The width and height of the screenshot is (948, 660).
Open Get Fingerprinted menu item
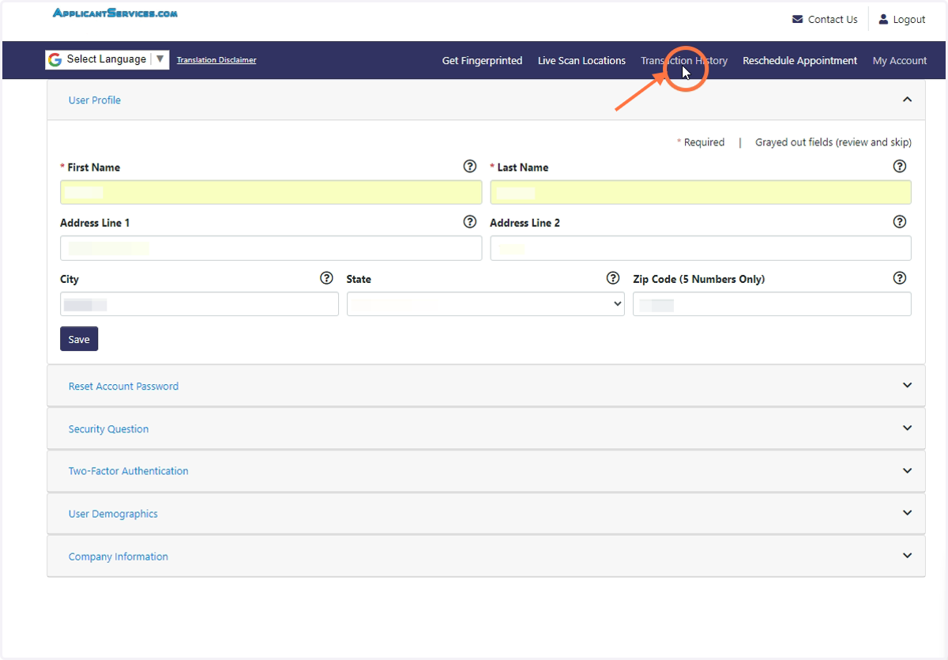(482, 60)
